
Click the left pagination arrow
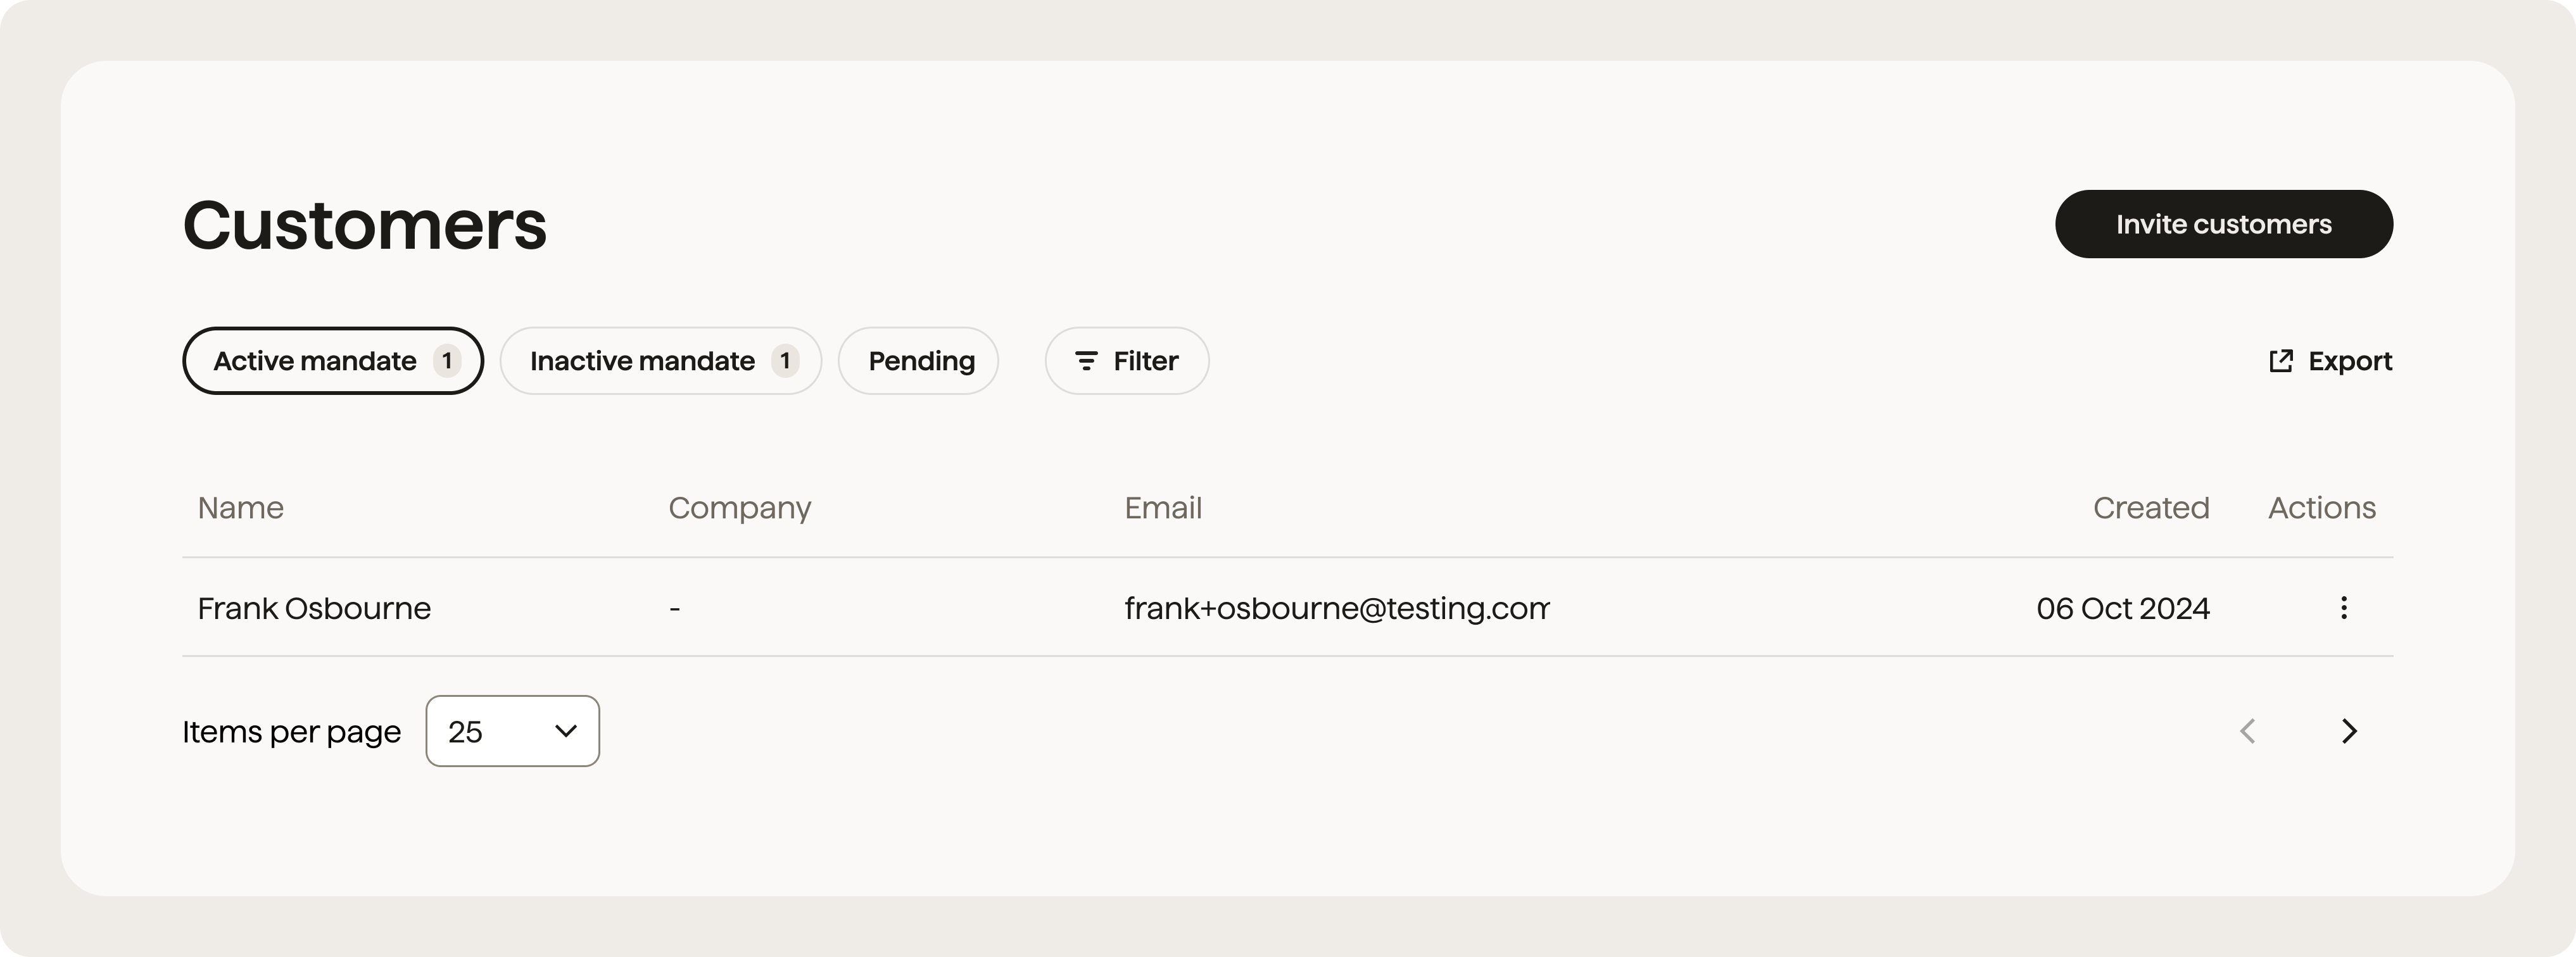[x=2247, y=731]
